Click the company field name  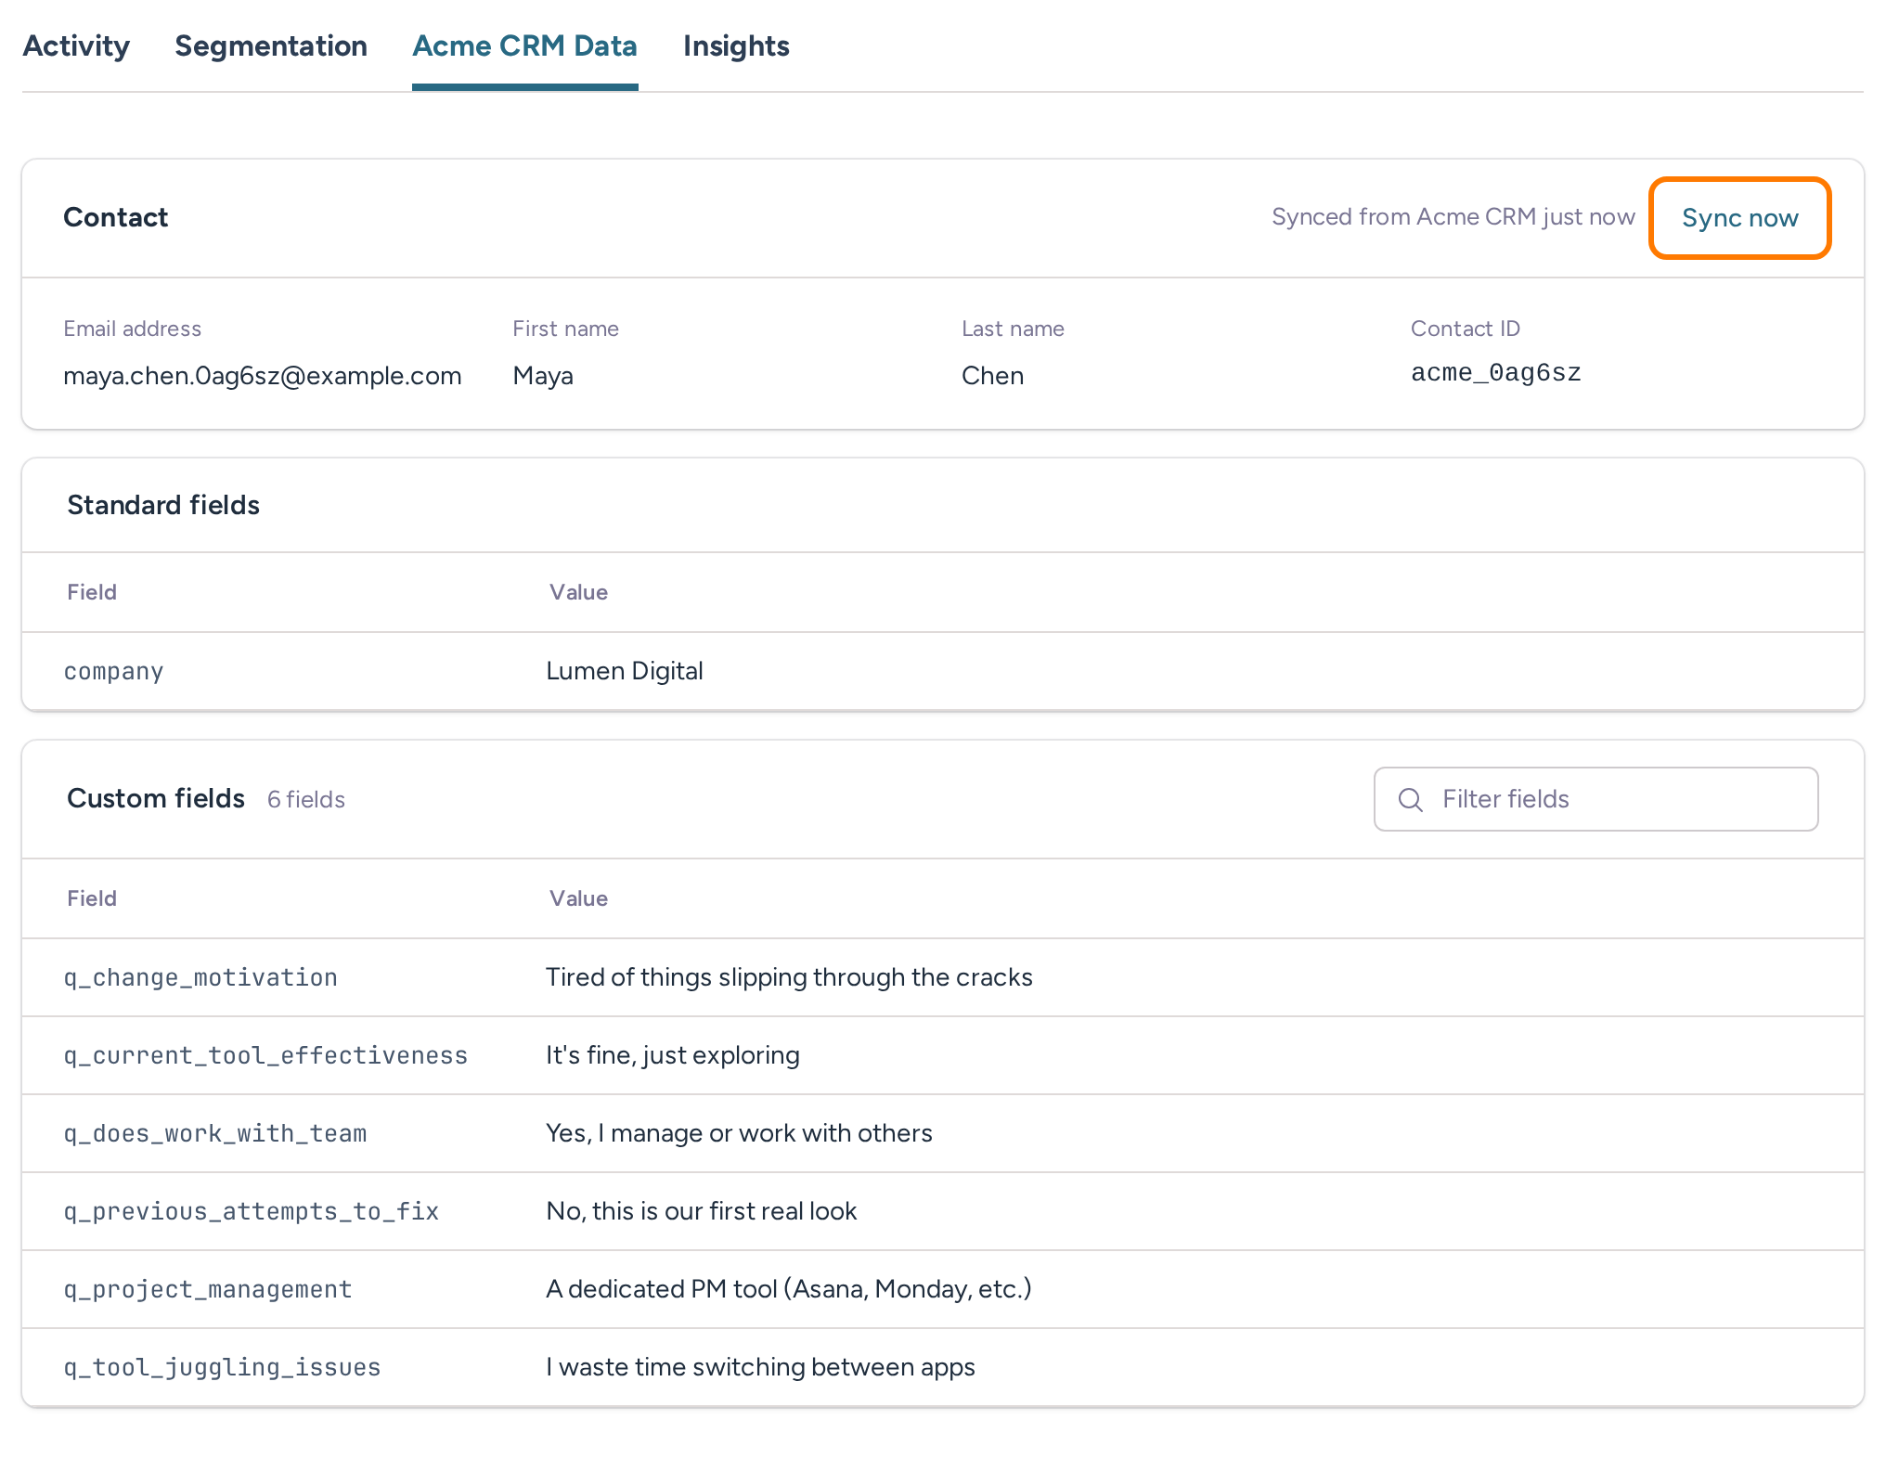click(113, 671)
